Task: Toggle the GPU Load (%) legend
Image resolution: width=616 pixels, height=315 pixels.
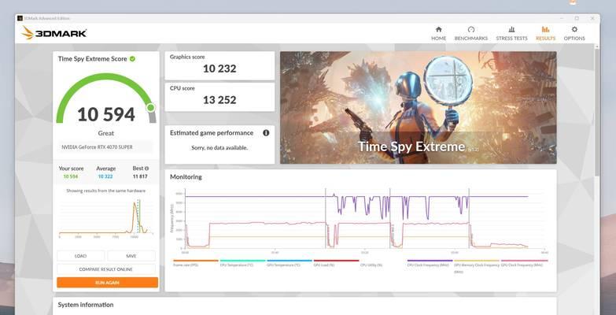Action: pyautogui.click(x=336, y=263)
